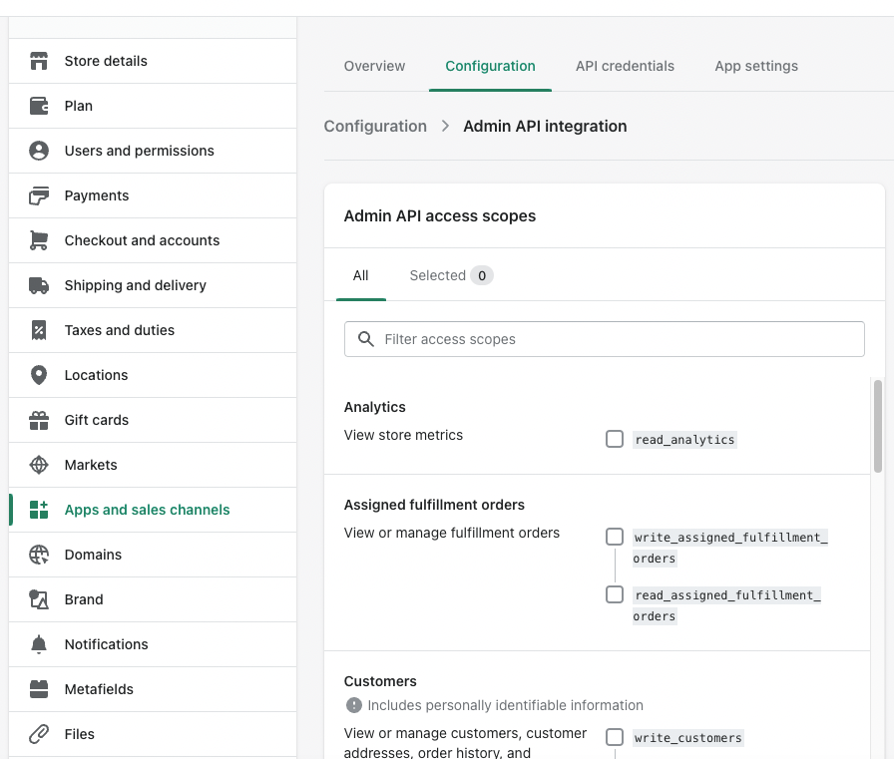The width and height of the screenshot is (894, 759).
Task: Click the Gift cards present icon
Action: click(39, 420)
